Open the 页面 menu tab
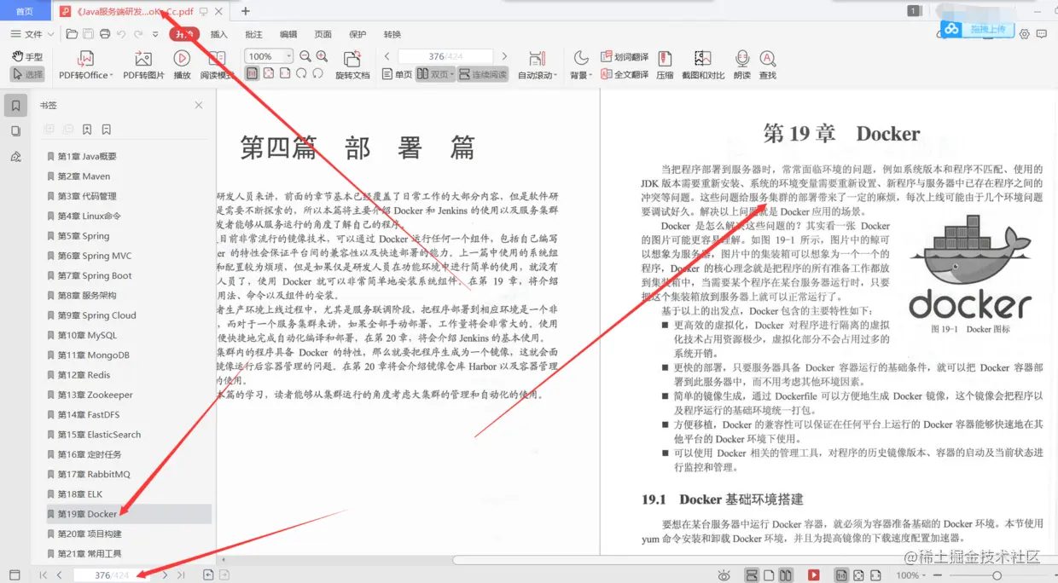 click(323, 34)
